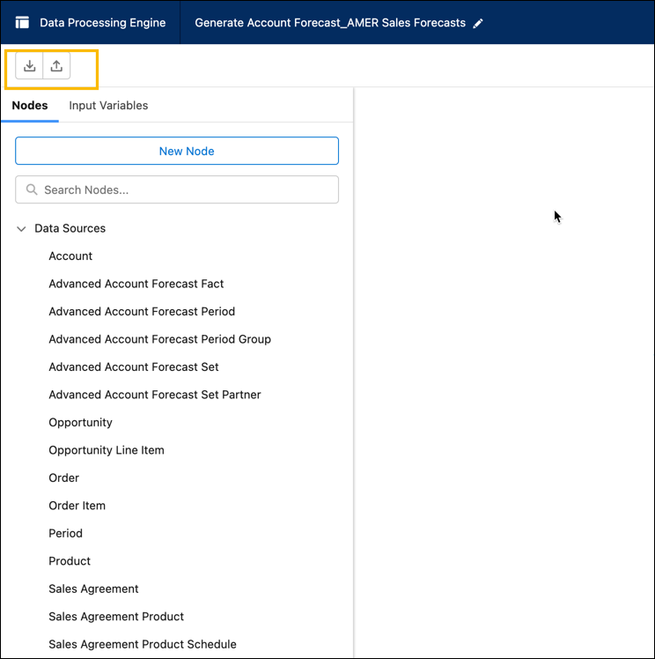The image size is (655, 659).
Task: Click the pencil icon to rename definition
Action: (x=478, y=23)
